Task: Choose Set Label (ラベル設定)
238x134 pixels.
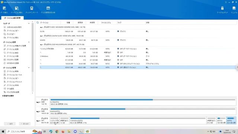Action: 10,89
